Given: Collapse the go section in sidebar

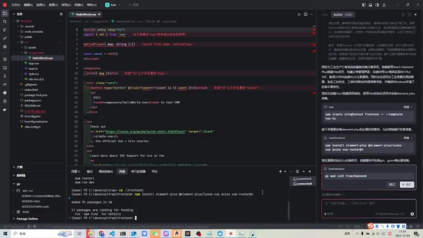Looking at the screenshot, I should [38, 184].
